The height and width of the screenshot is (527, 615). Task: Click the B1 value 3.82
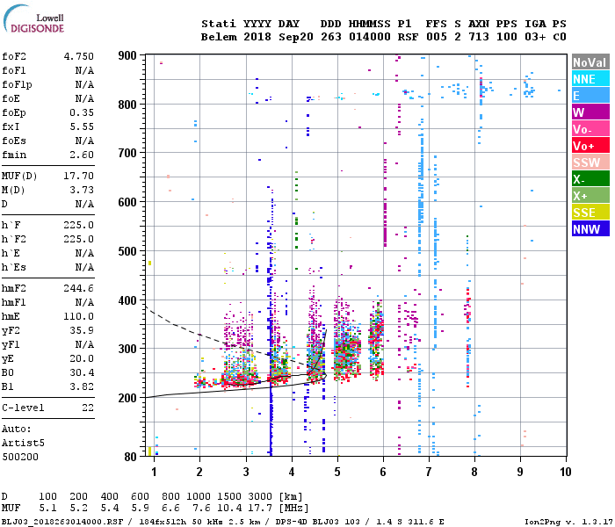coord(82,386)
